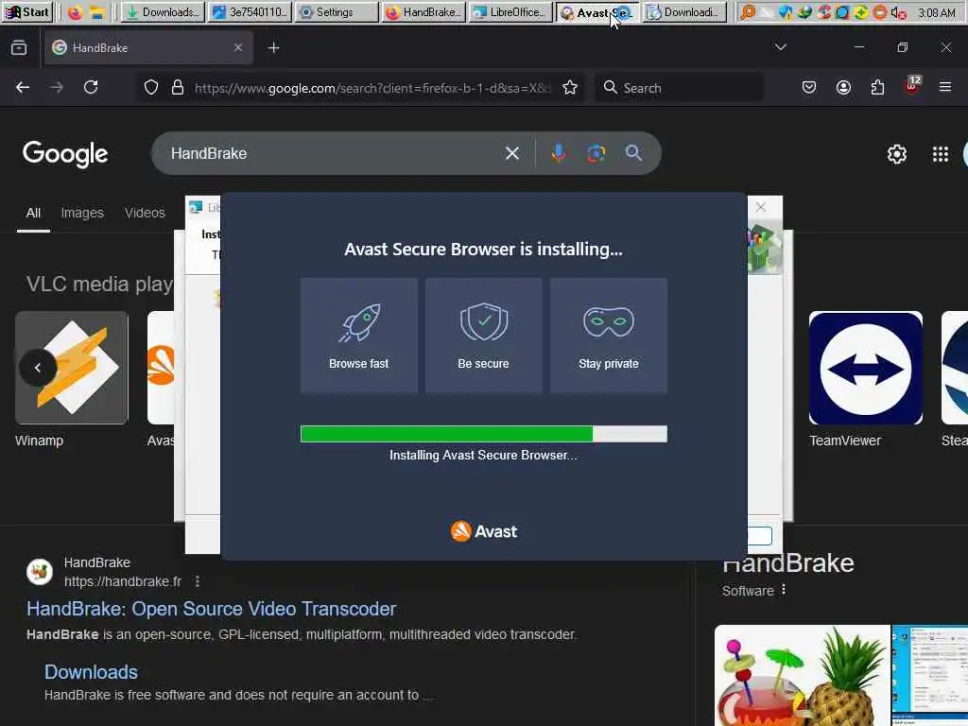
Task: Switch to the 3e7540110 taskbar window
Action: pos(250,12)
